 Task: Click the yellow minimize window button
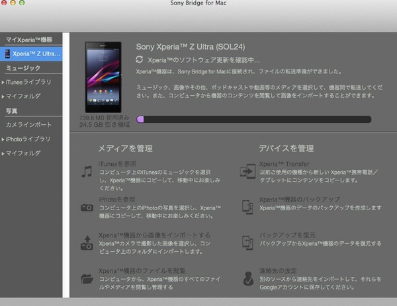click(x=13, y=2)
